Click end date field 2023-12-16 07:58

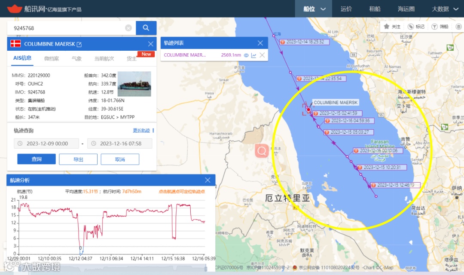(x=120, y=143)
